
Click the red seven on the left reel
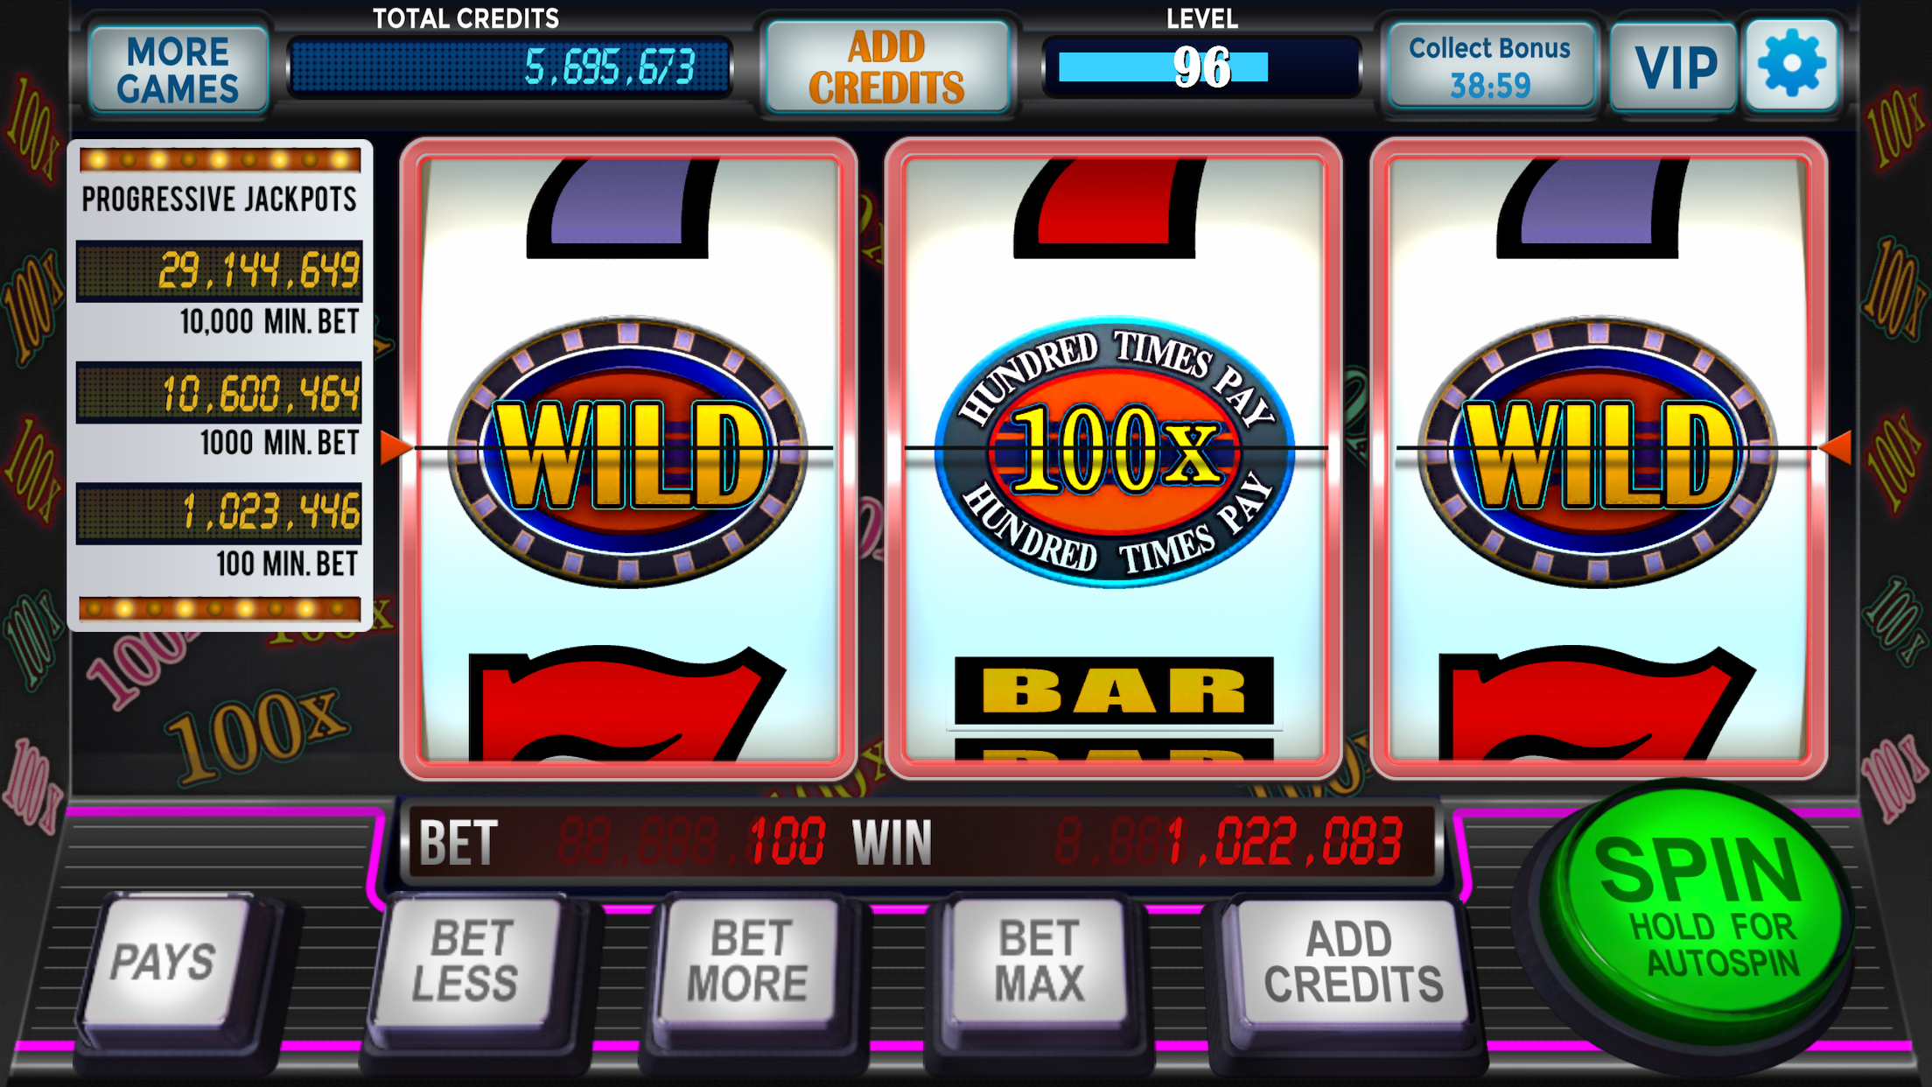627,705
